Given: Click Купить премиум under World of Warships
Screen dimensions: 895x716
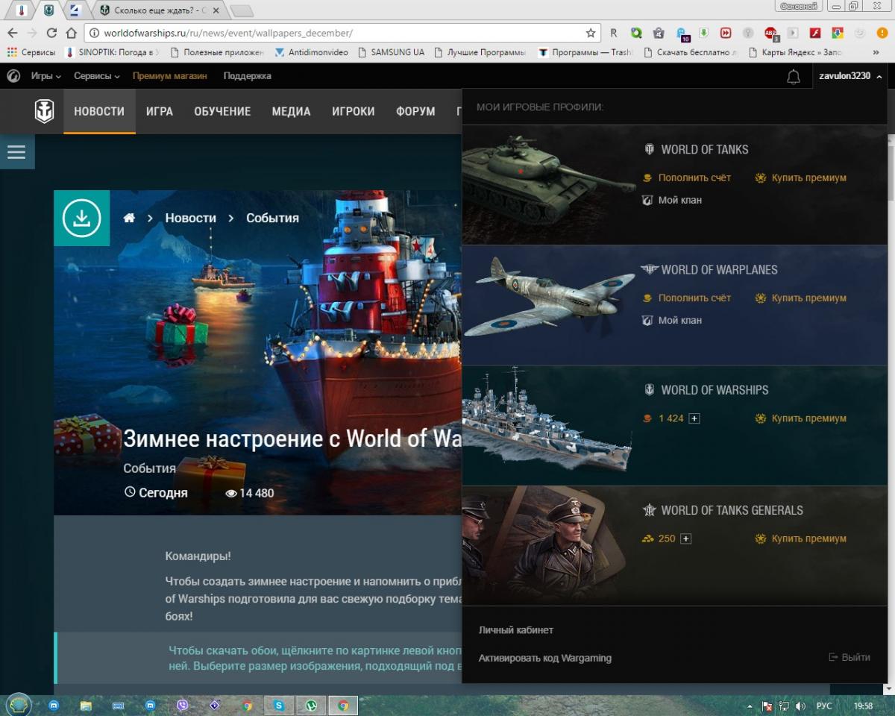Looking at the screenshot, I should [x=809, y=418].
